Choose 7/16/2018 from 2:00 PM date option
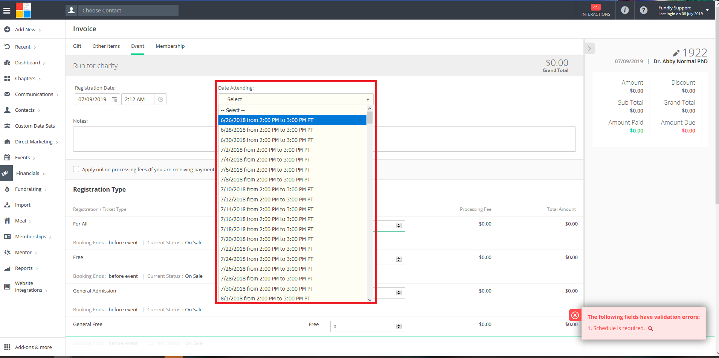Viewport: 719px width, 358px height. [x=292, y=219]
